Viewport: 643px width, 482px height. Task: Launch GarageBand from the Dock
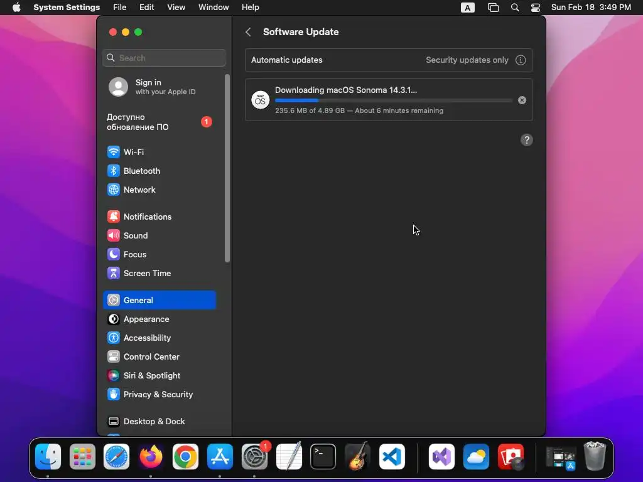tap(357, 456)
